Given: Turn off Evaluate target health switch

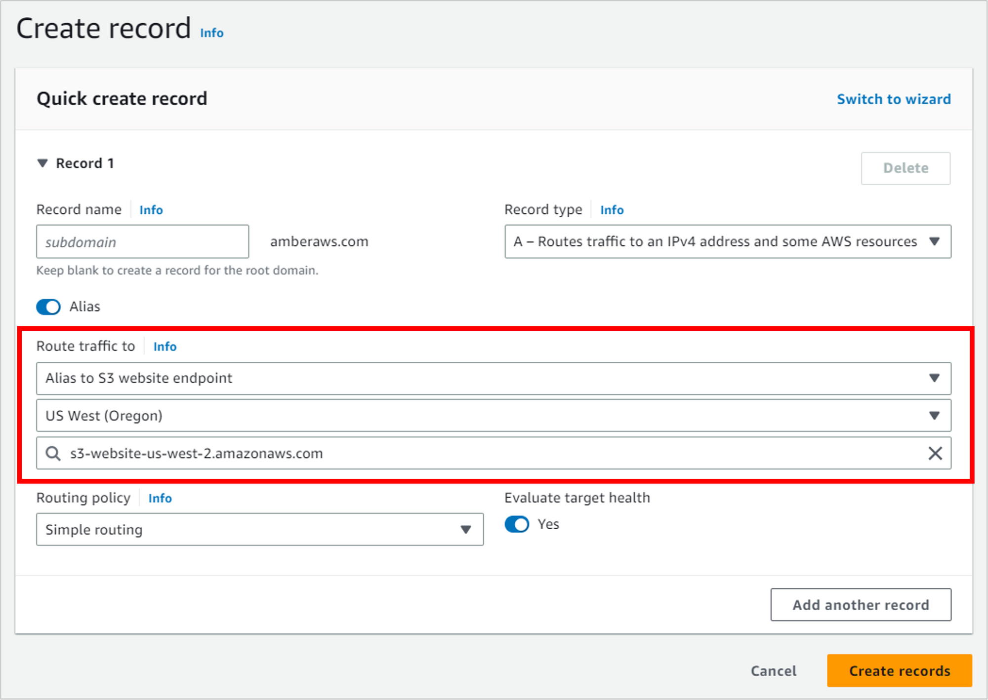Looking at the screenshot, I should [x=517, y=524].
